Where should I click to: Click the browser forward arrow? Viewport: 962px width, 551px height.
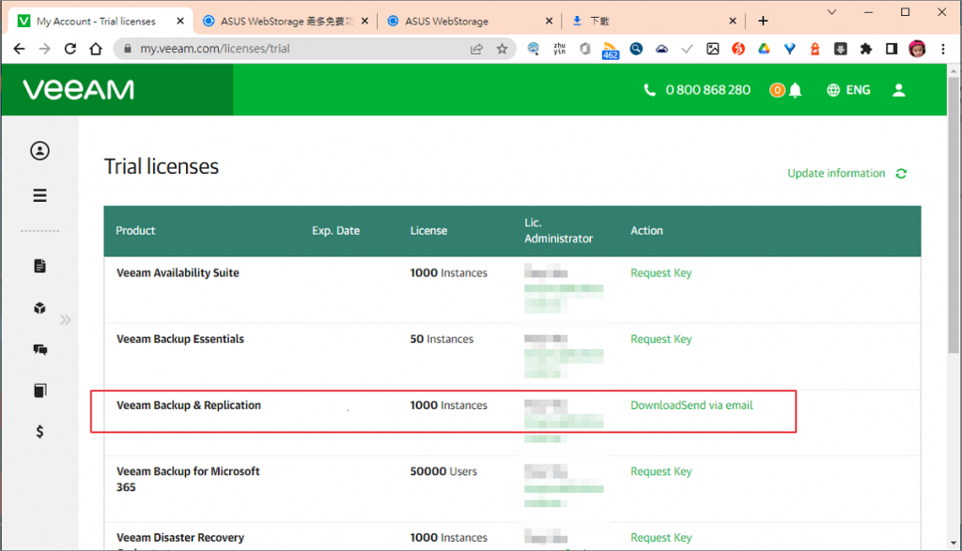[45, 49]
